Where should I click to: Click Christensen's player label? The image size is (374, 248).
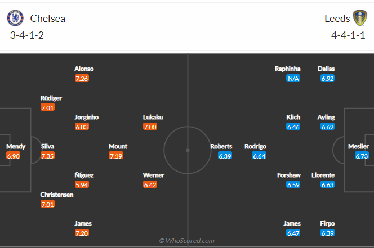pyautogui.click(x=57, y=195)
